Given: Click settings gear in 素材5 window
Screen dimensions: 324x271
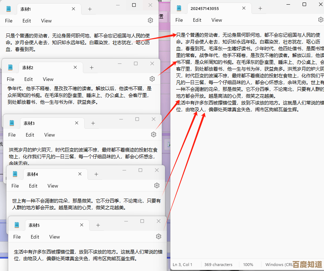Looking at the screenshot, I should [159, 236].
